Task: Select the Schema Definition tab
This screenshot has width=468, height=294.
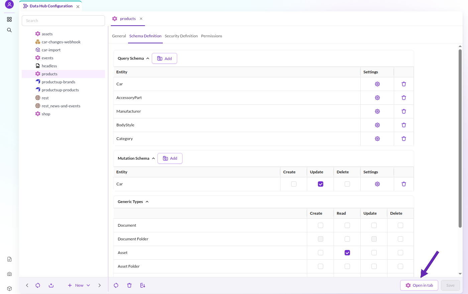Action: [x=145, y=36]
